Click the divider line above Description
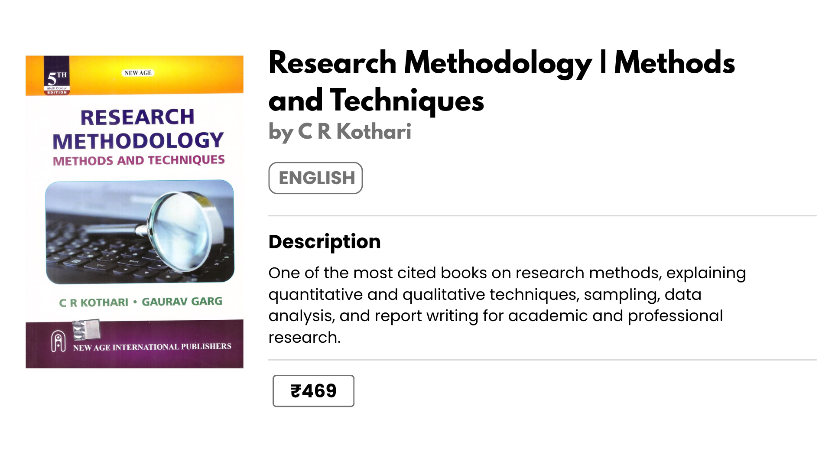This screenshot has width=832, height=468. pyautogui.click(x=542, y=215)
